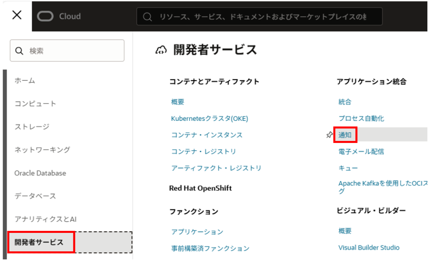Viewport: 429px width, 263px height.
Task: Open ストレージ category in sidebar
Action: 32,126
